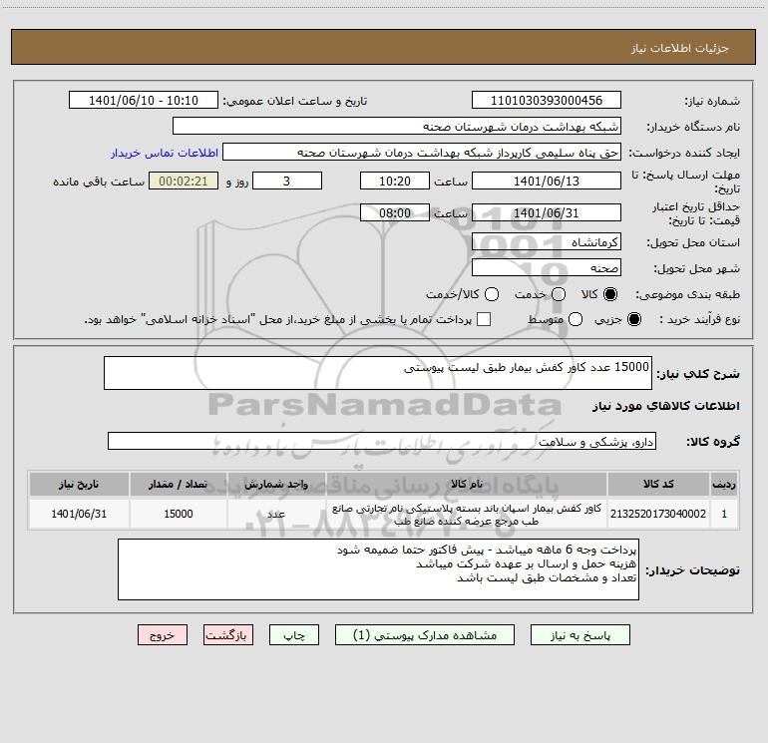Viewport: 768px width, 743px height.
Task: Click the delivery city field صحنه
Action: 547,268
